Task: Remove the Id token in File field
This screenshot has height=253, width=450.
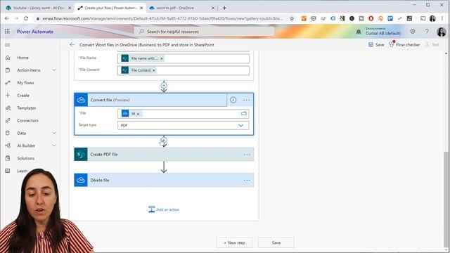Action: click(x=138, y=114)
